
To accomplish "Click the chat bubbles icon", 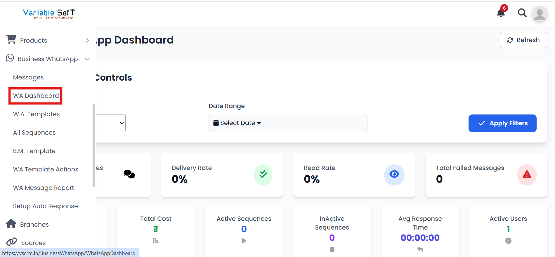I will (x=129, y=174).
